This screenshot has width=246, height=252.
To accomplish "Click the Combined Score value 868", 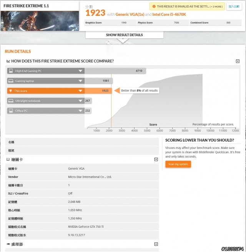I will (228, 23).
